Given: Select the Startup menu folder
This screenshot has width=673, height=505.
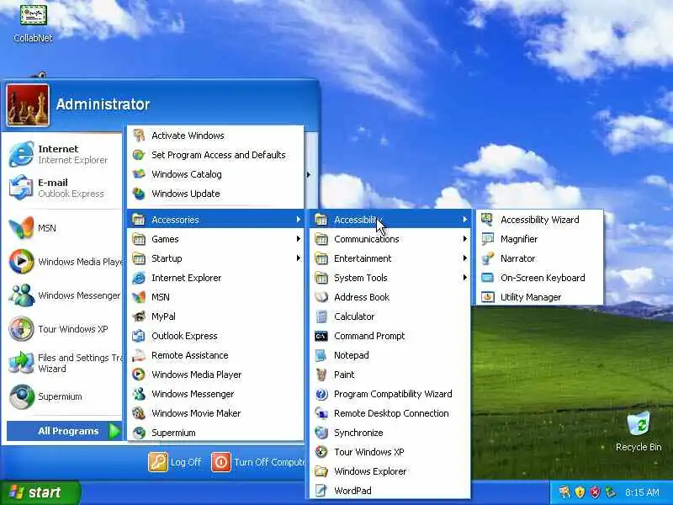Looking at the screenshot, I should click(215, 258).
